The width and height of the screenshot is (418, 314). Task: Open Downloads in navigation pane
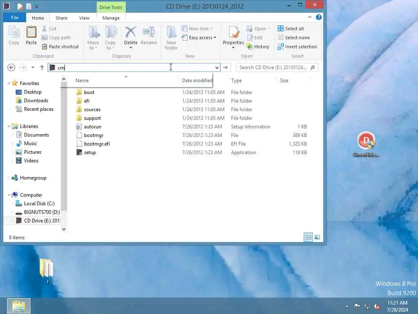(x=36, y=101)
